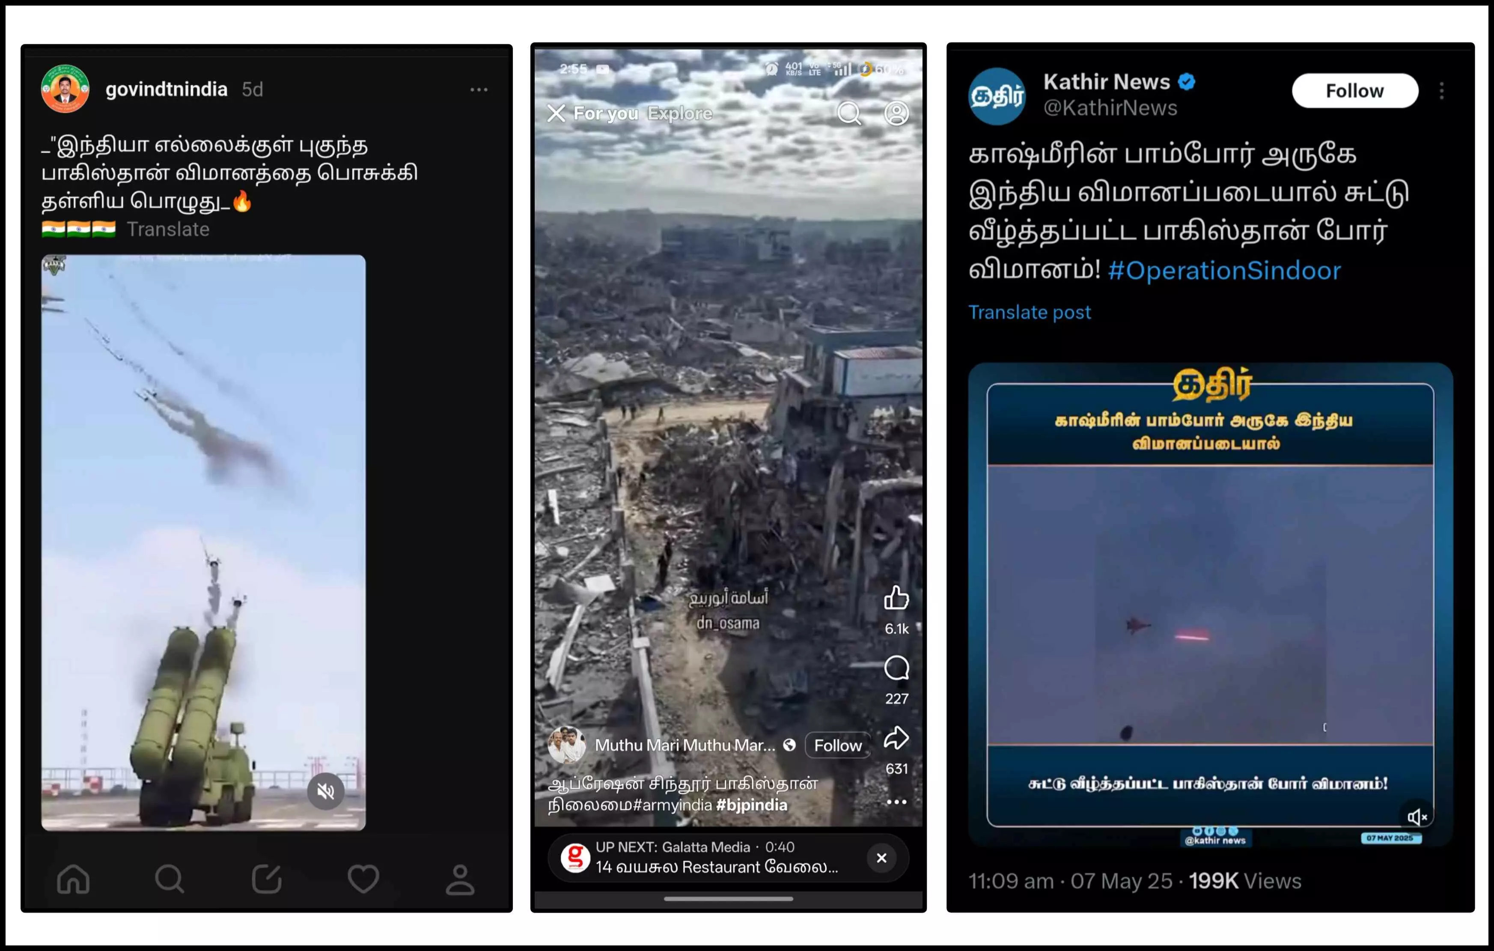The width and height of the screenshot is (1494, 951).
Task: Dismiss the UP NEXT Galatta Media banner
Action: click(x=882, y=858)
